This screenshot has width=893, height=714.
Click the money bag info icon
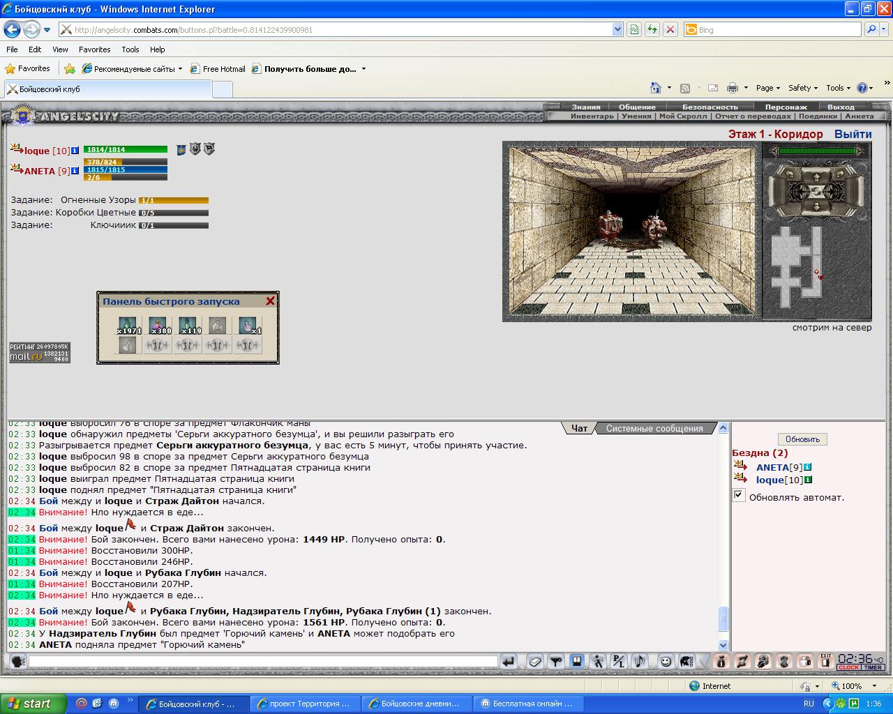(721, 661)
